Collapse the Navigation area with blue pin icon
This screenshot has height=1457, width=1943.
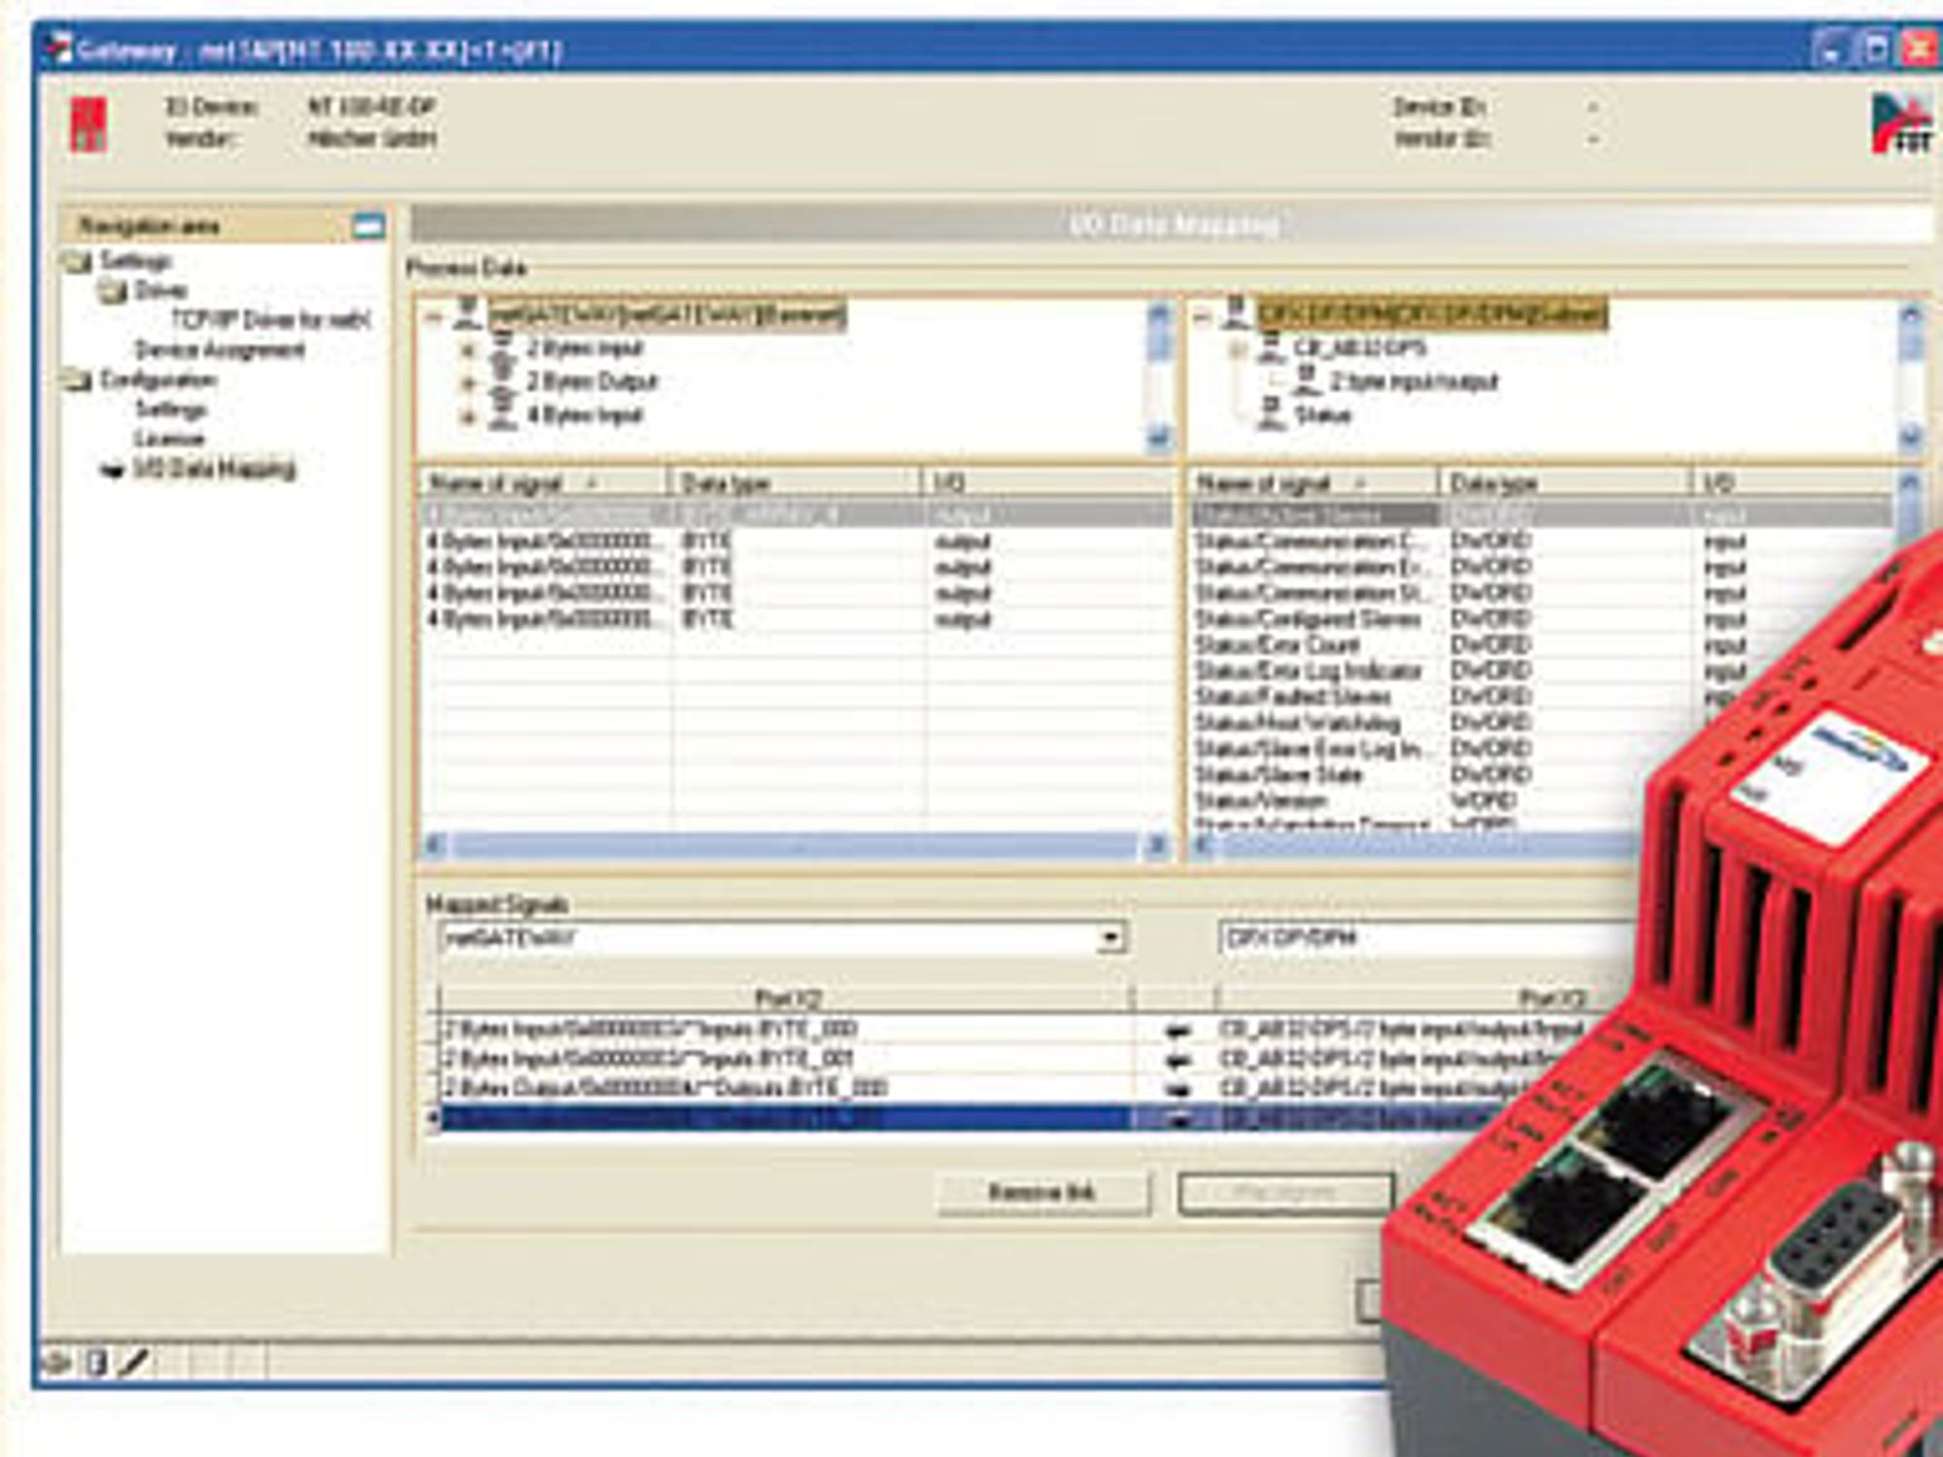(368, 226)
